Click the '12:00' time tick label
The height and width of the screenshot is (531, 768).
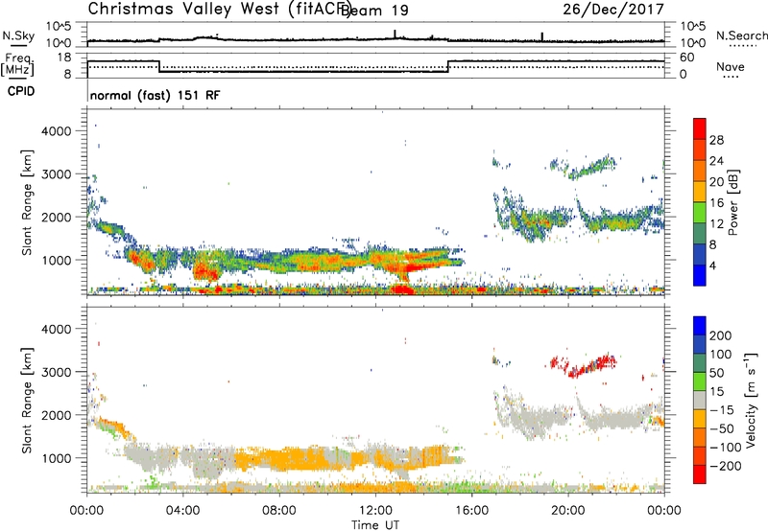(x=375, y=511)
